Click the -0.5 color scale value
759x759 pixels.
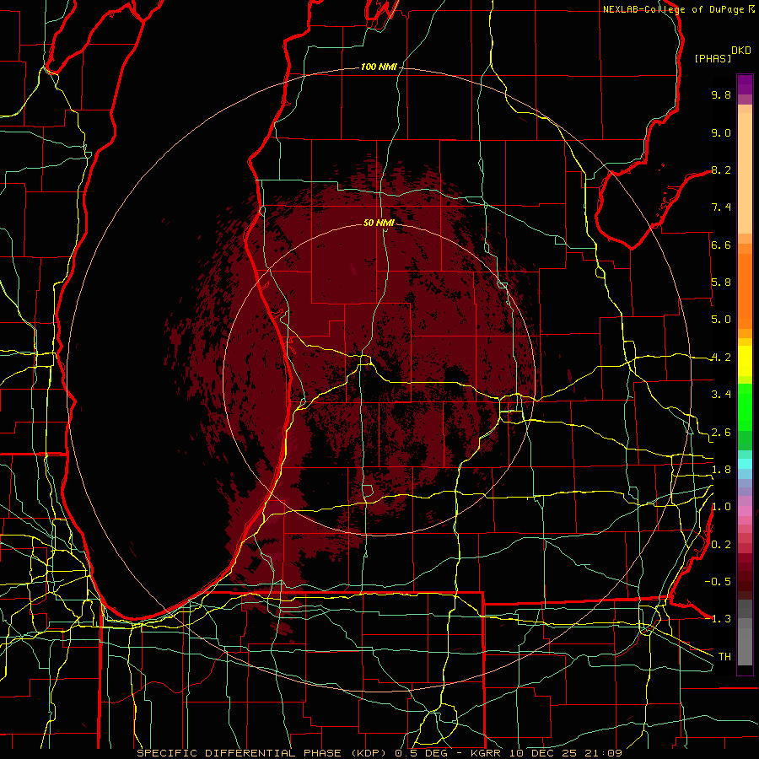718,581
